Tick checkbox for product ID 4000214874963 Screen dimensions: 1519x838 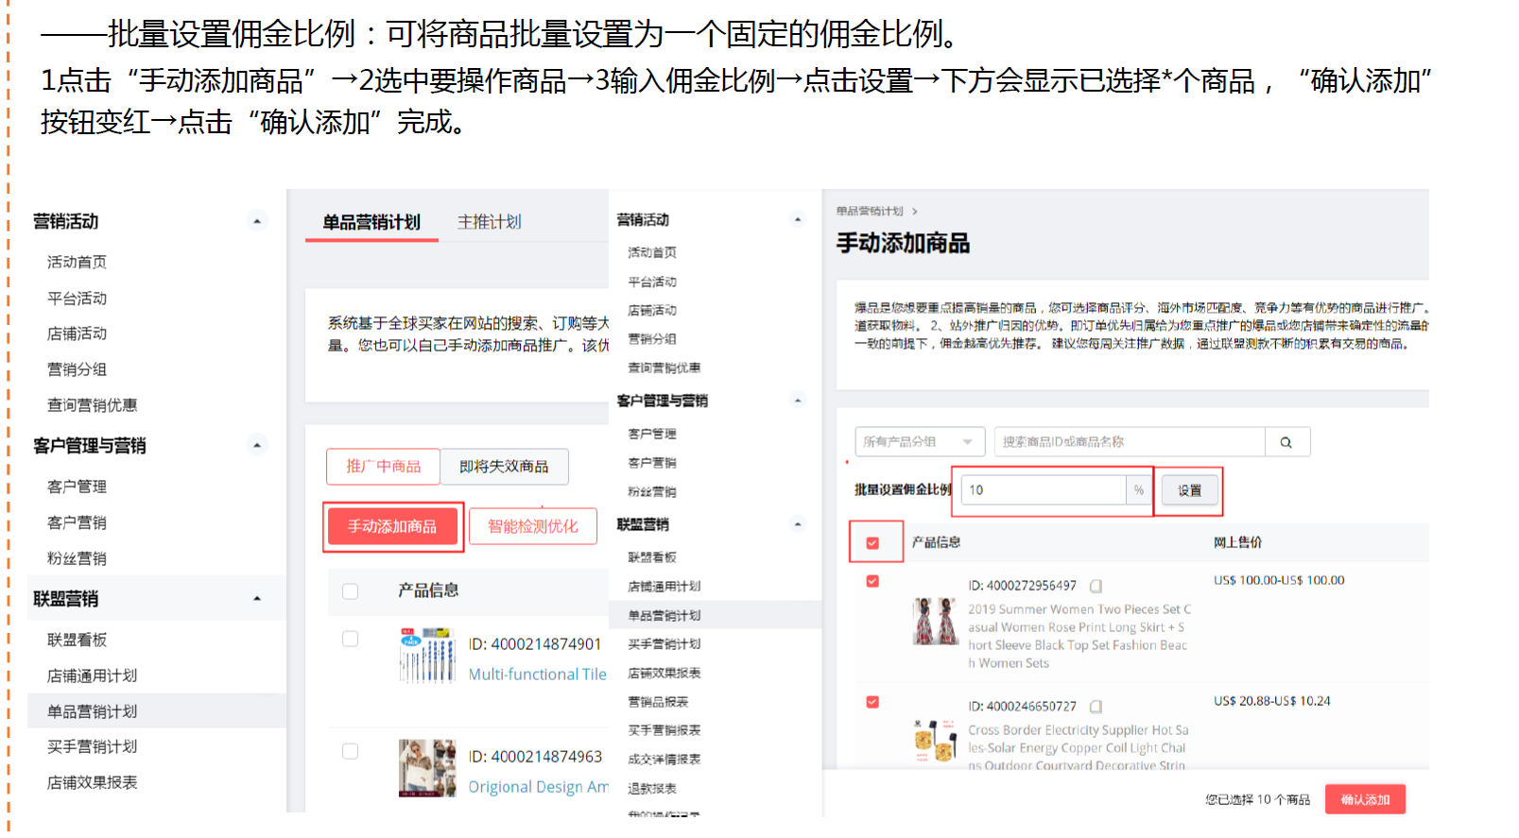[350, 751]
